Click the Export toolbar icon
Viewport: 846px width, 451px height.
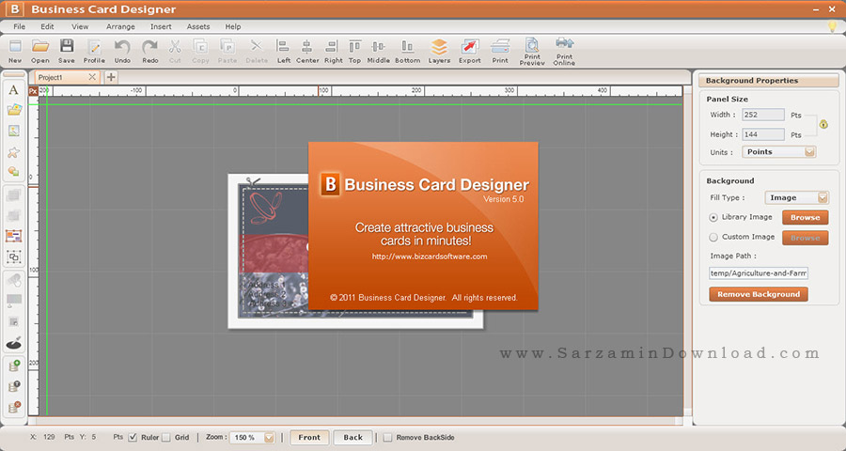pyautogui.click(x=469, y=52)
